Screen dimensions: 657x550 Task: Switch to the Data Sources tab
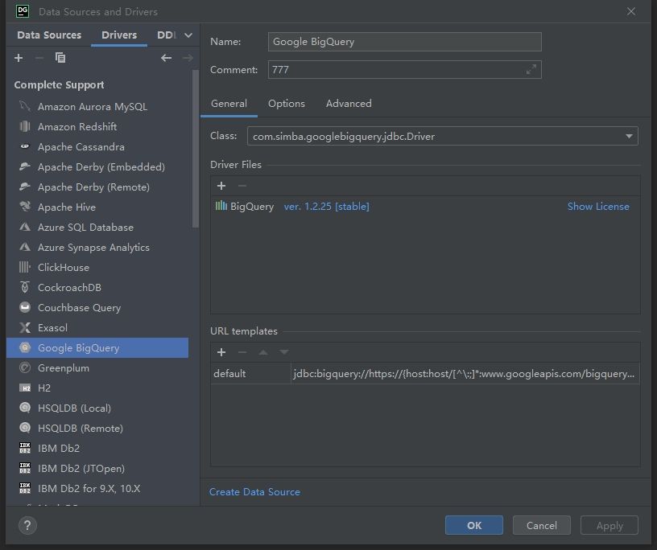click(x=49, y=35)
